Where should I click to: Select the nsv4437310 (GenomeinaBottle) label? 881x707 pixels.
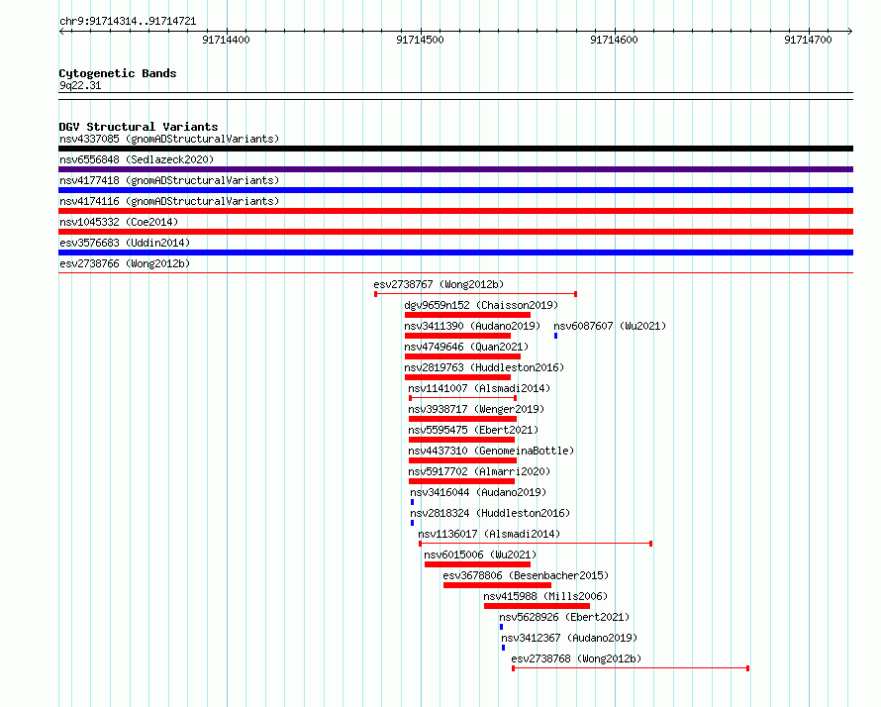click(x=491, y=451)
